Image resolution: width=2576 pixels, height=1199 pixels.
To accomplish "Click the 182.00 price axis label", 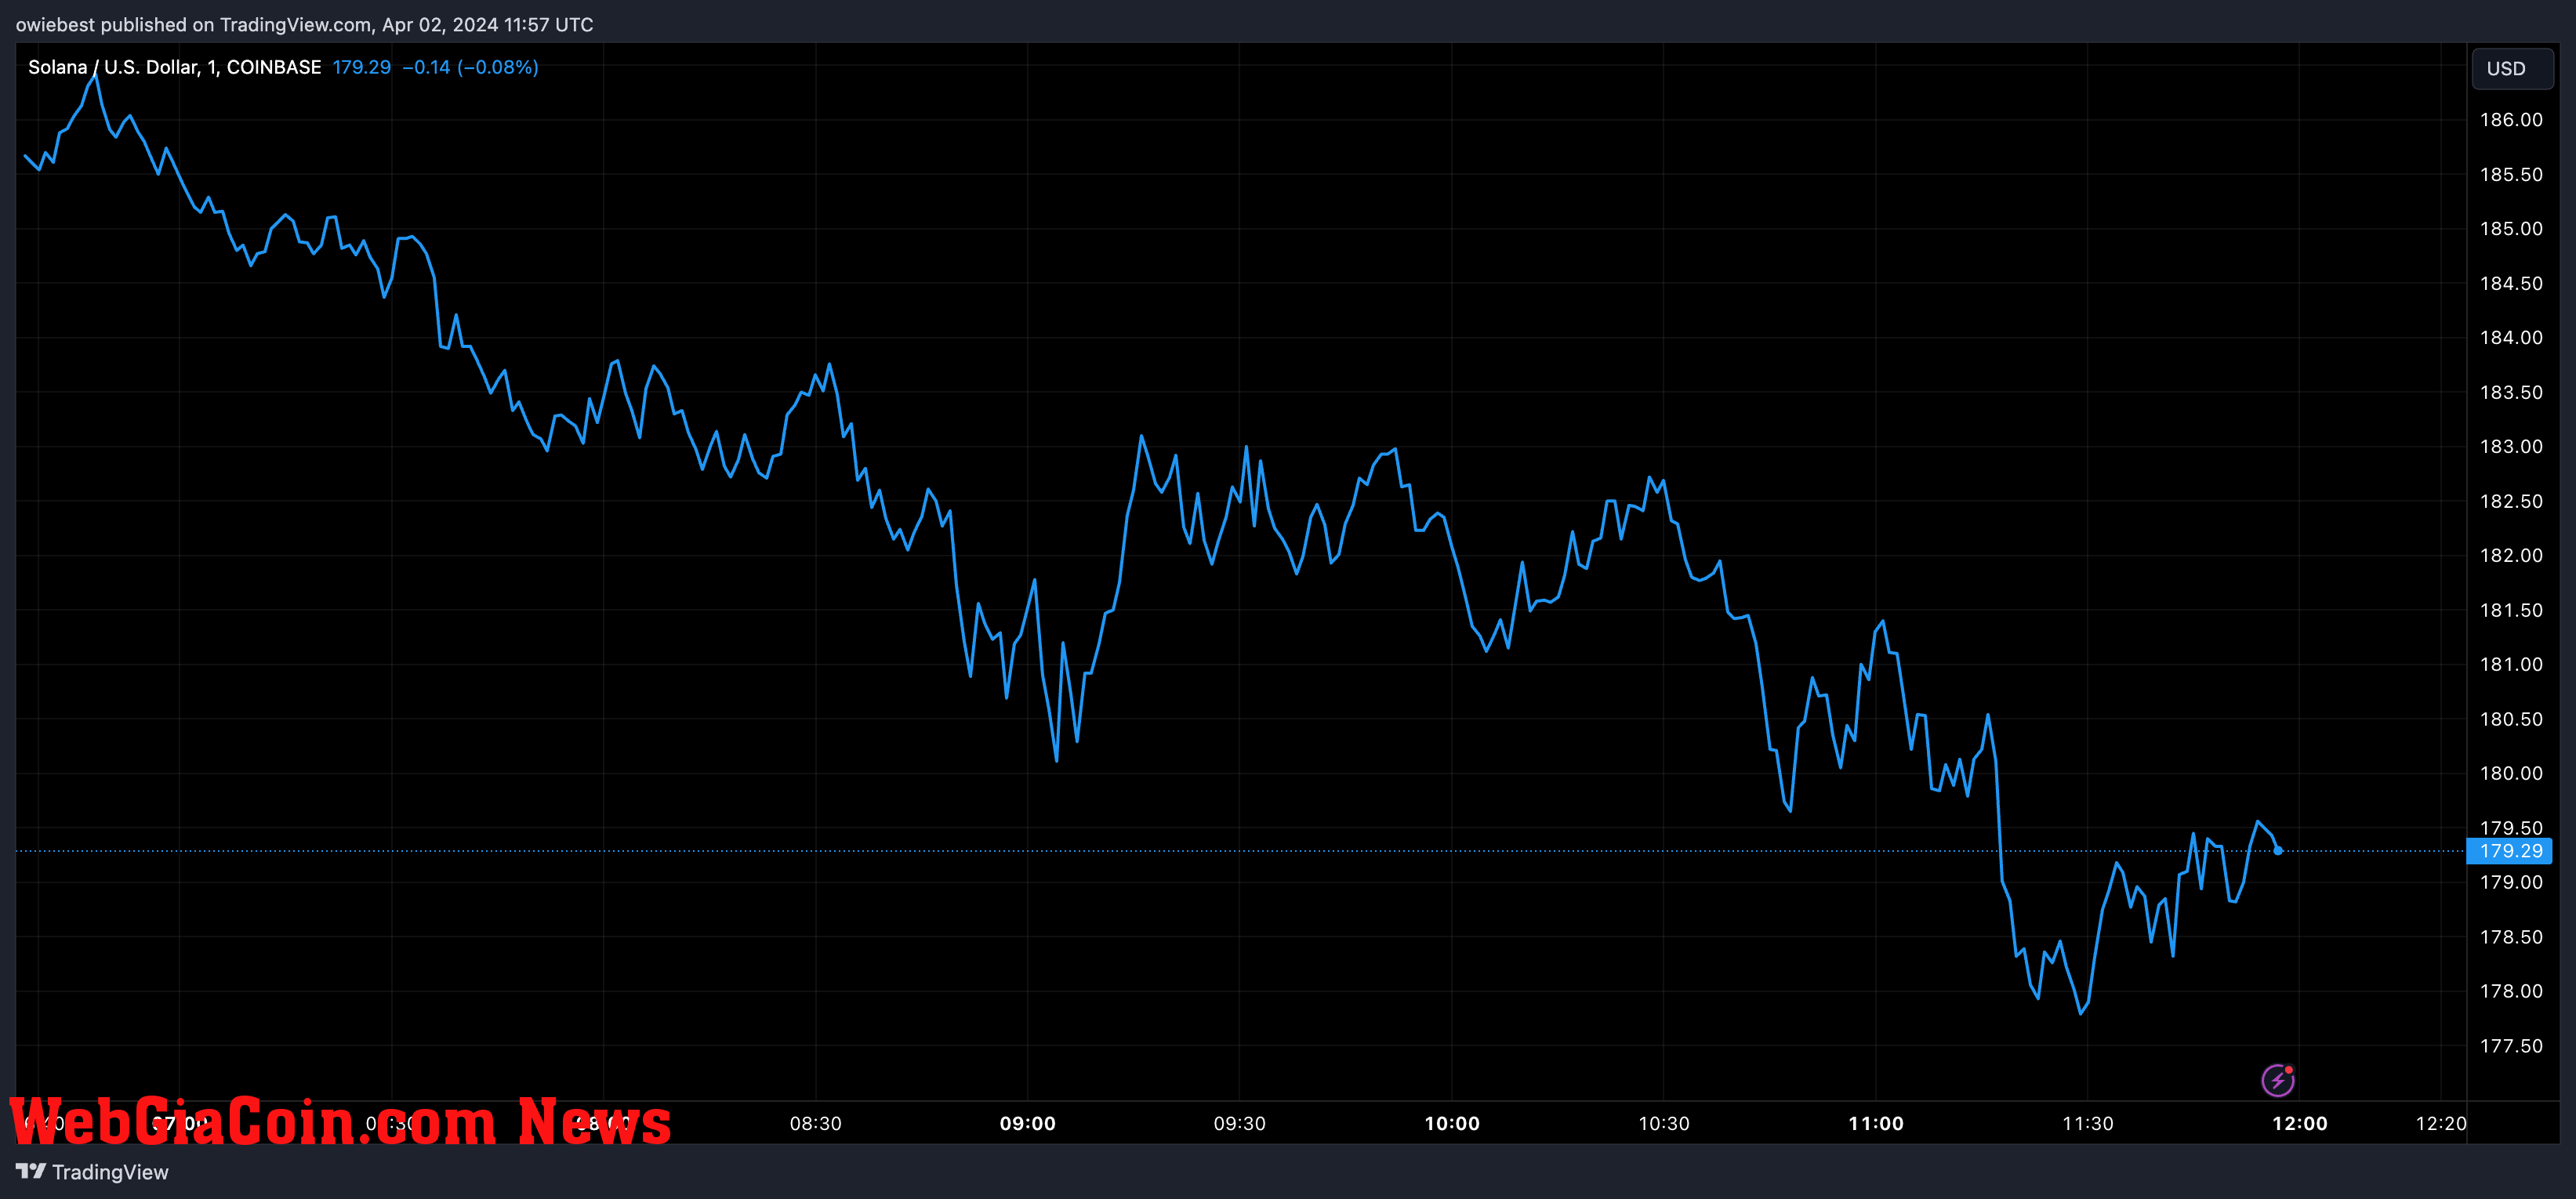I will coord(2510,556).
